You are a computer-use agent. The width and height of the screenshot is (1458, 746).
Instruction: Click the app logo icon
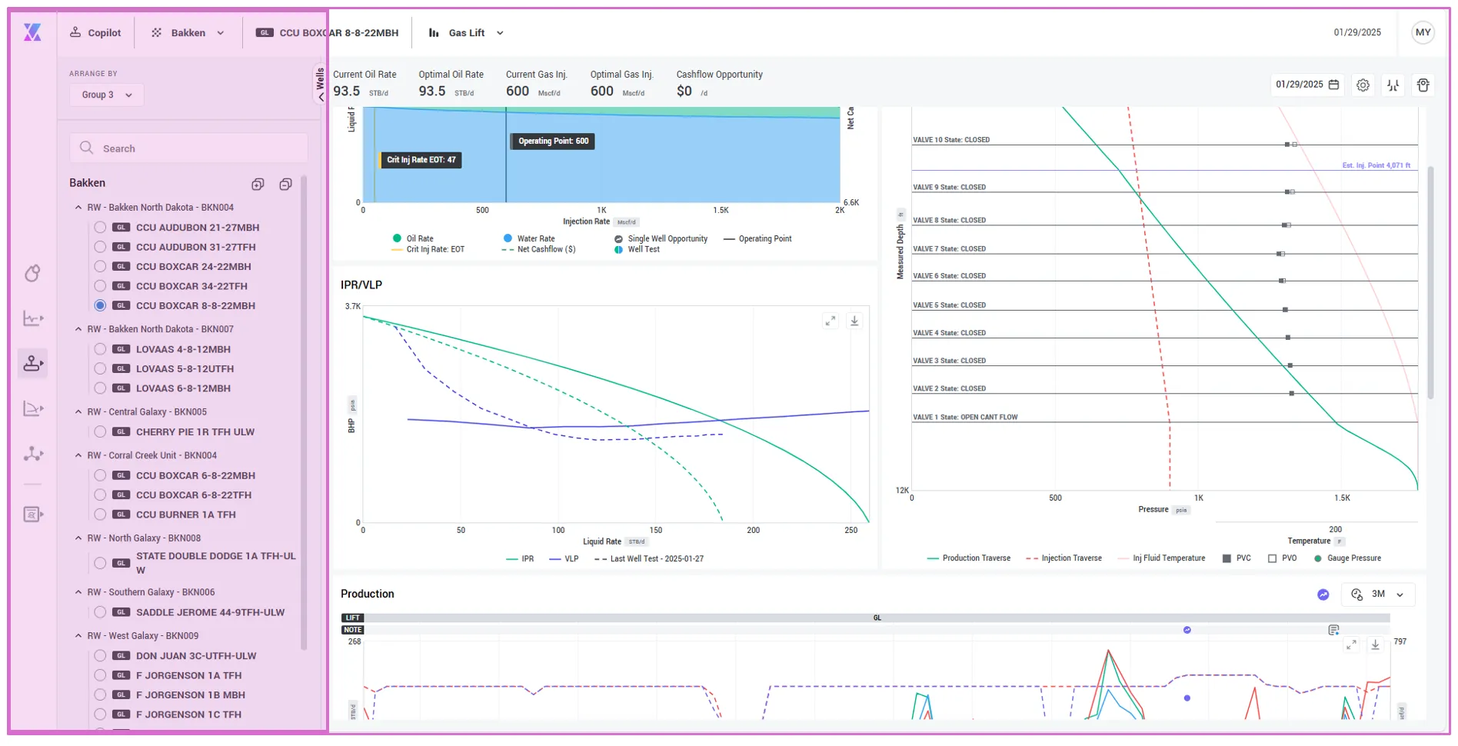[32, 32]
